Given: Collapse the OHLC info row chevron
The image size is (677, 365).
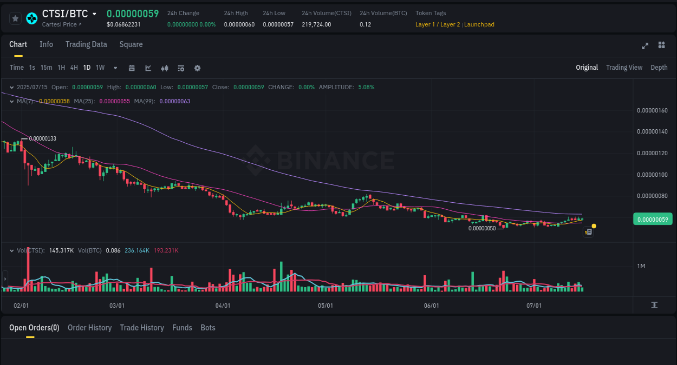Looking at the screenshot, I should tap(11, 87).
